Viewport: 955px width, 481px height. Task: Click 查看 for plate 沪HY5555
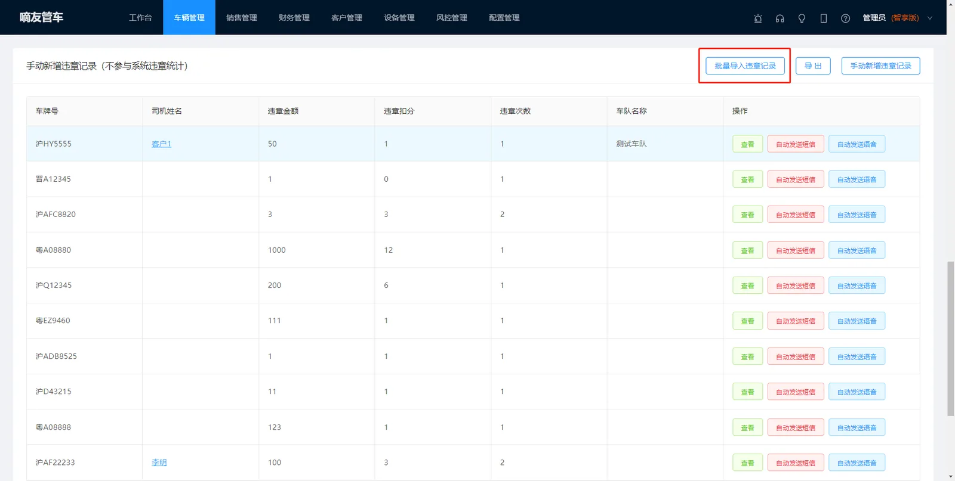[x=747, y=144]
